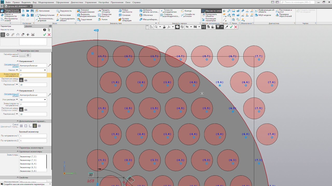The width and height of the screenshot is (332, 186).
Task: Select the Деталь БЕЗ ИМЕНИ1 document tab
Action: point(18,6)
